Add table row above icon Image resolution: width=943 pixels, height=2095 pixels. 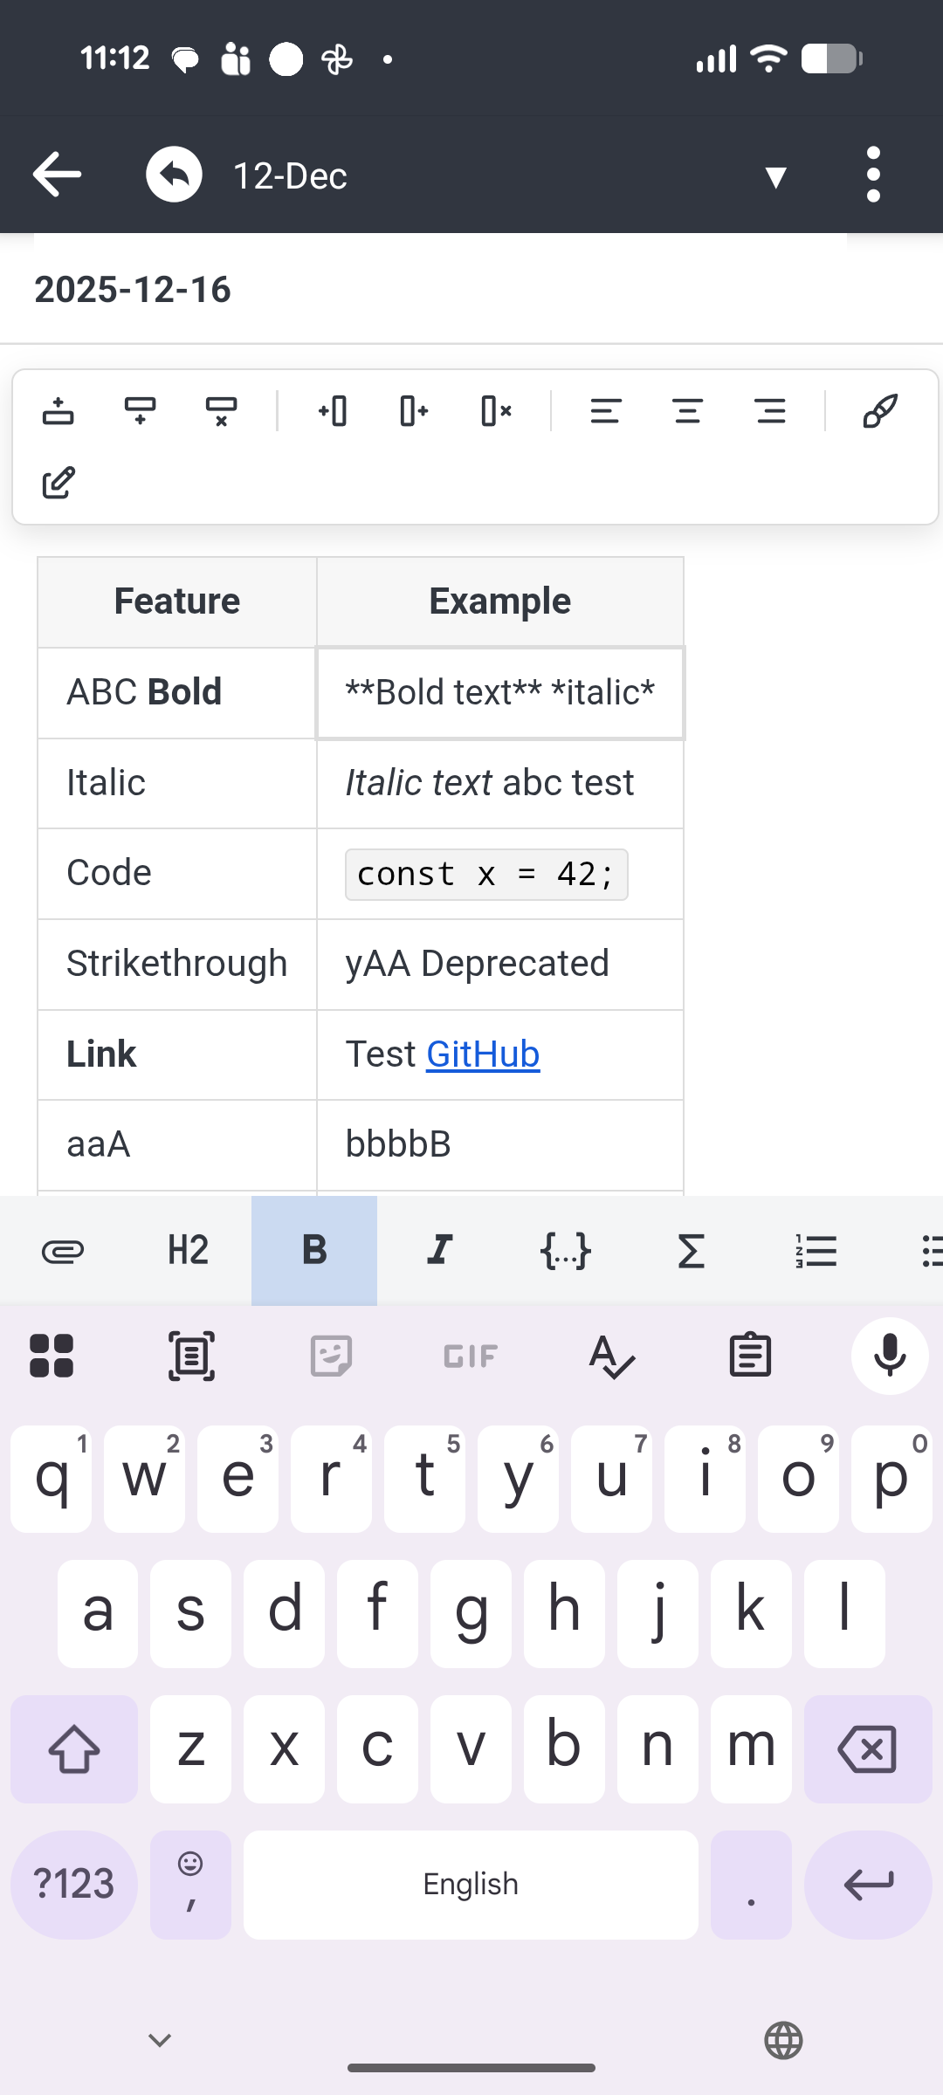tap(59, 410)
